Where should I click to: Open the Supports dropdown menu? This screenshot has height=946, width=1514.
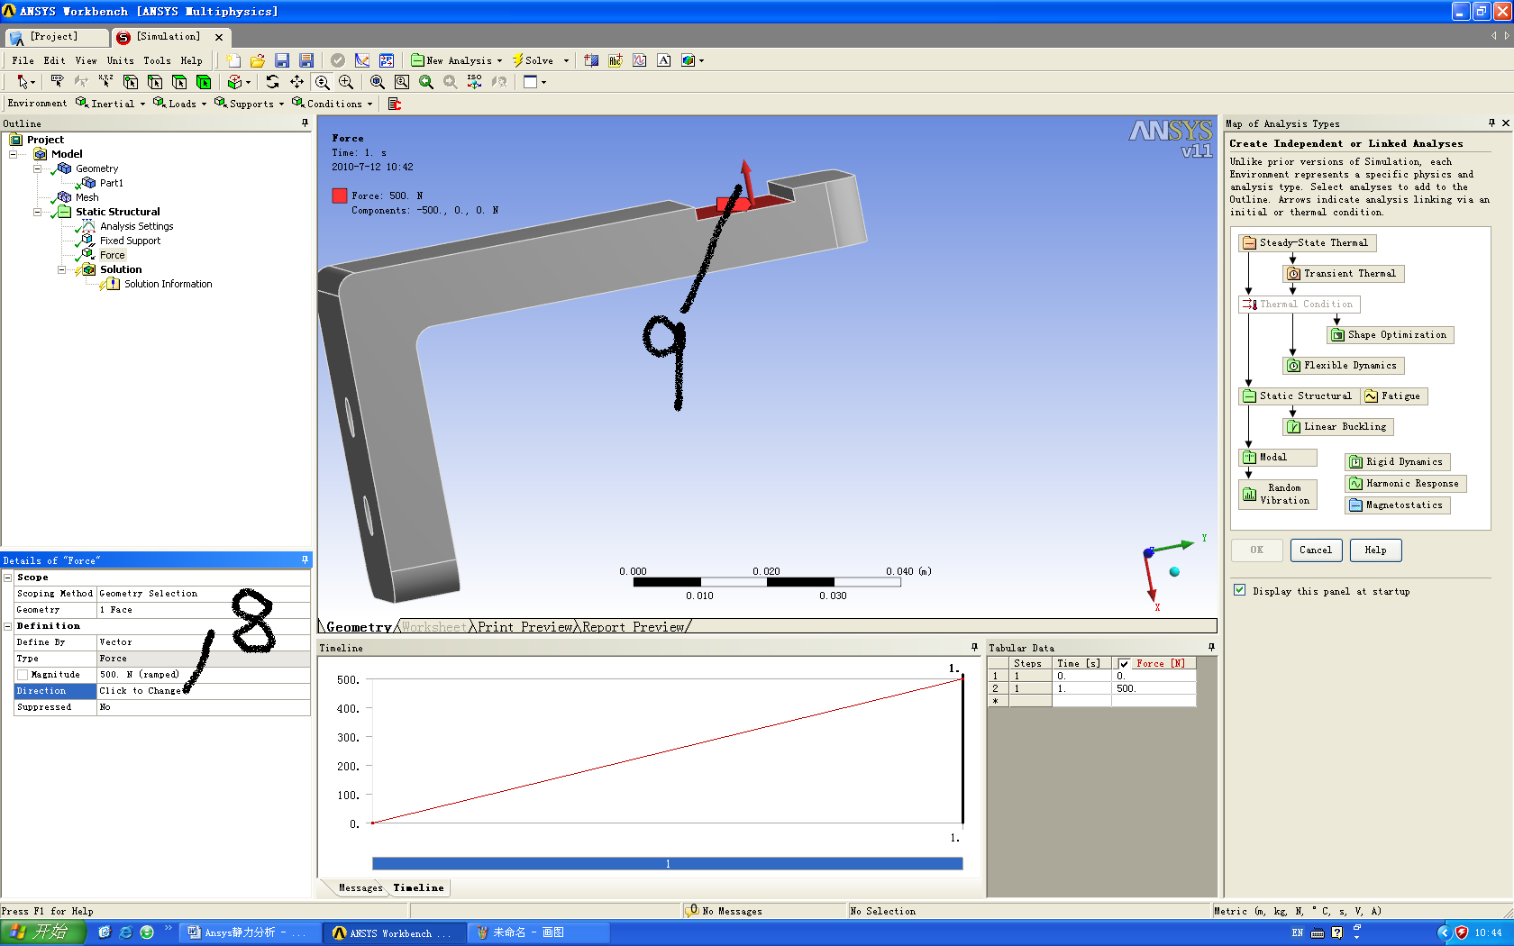click(x=249, y=104)
